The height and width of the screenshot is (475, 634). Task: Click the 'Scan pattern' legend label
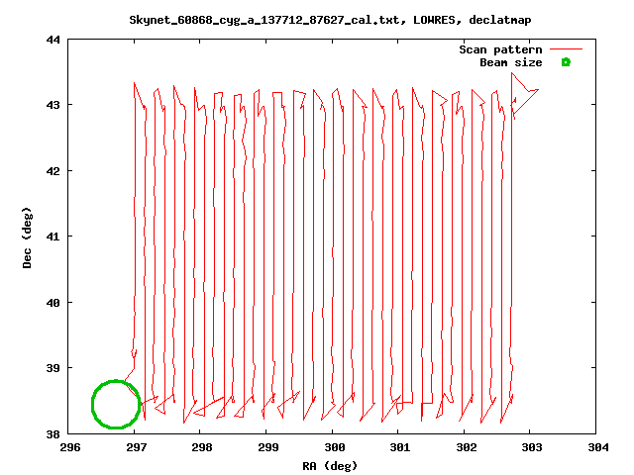pyautogui.click(x=500, y=49)
